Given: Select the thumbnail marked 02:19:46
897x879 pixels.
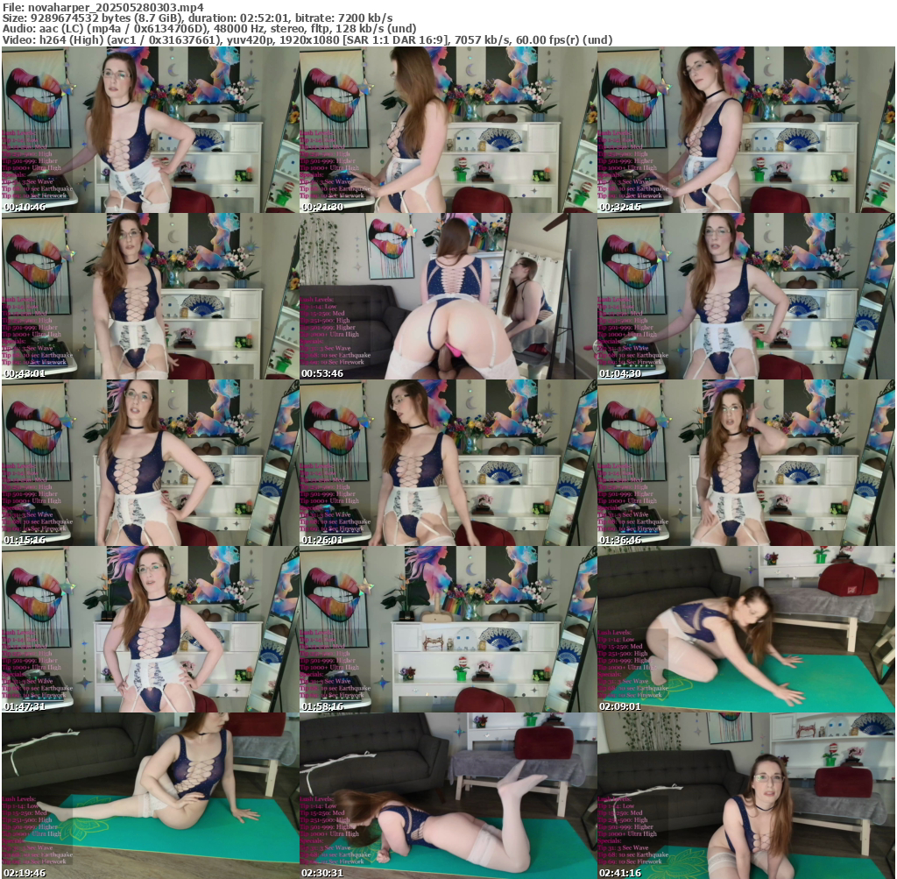Looking at the screenshot, I should click(150, 796).
